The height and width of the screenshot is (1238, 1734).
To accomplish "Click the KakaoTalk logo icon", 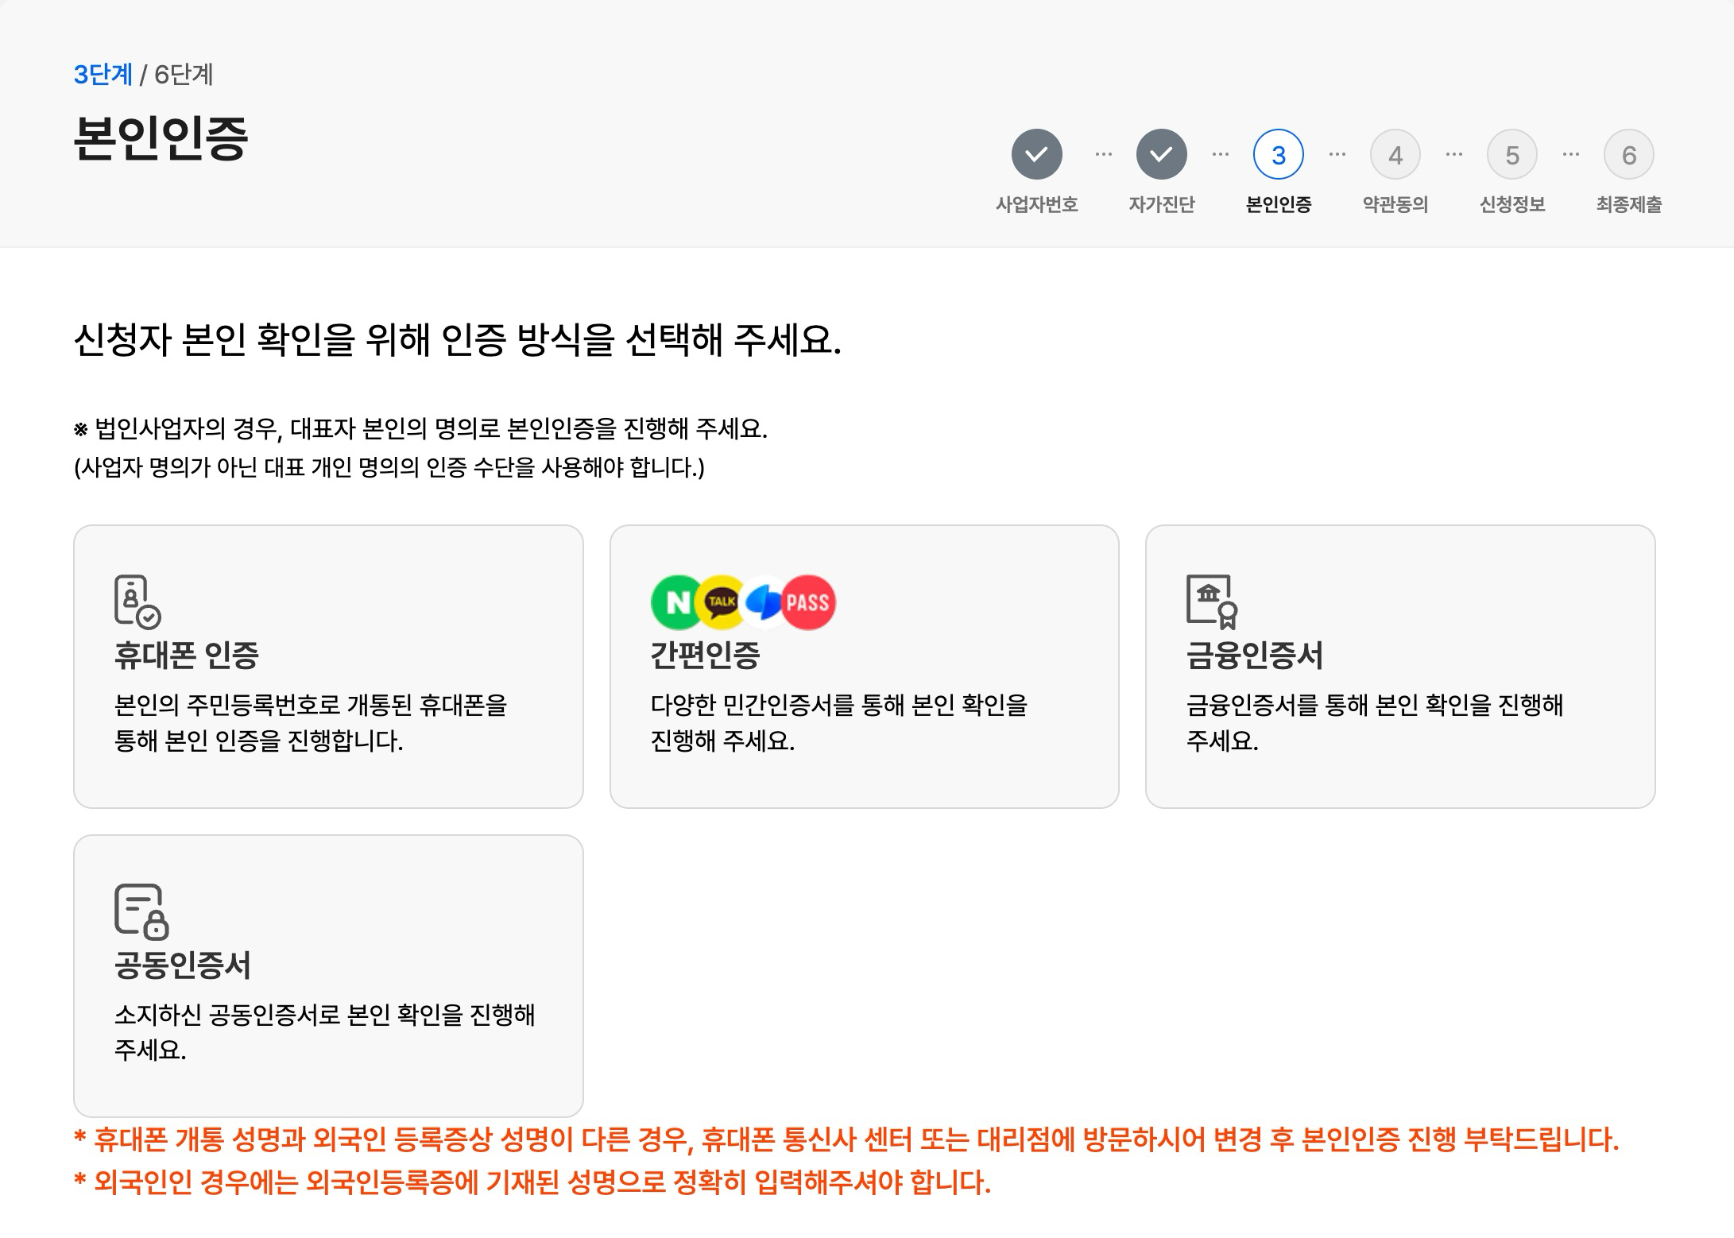I will (721, 602).
